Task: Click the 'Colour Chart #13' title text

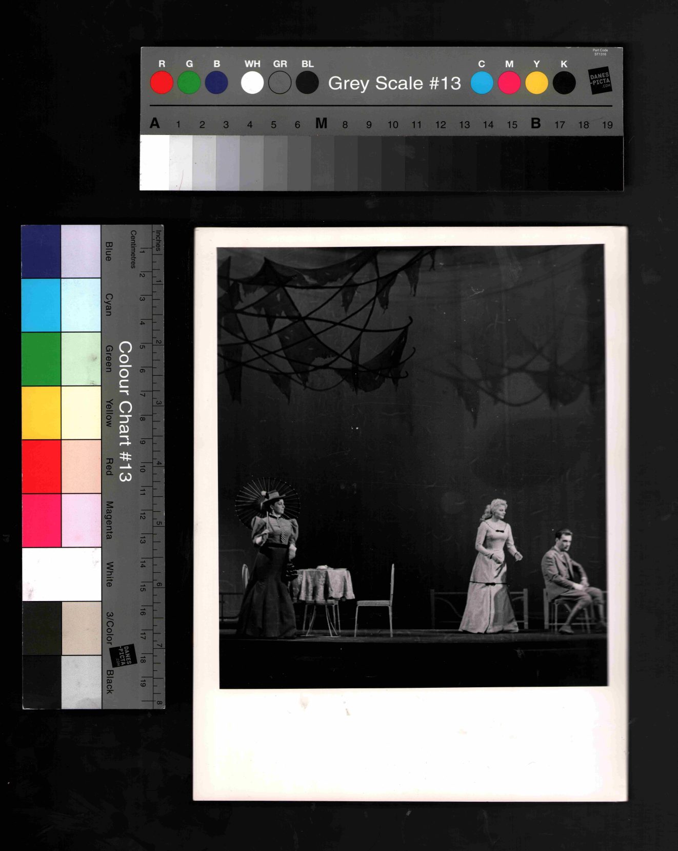Action: [x=125, y=412]
